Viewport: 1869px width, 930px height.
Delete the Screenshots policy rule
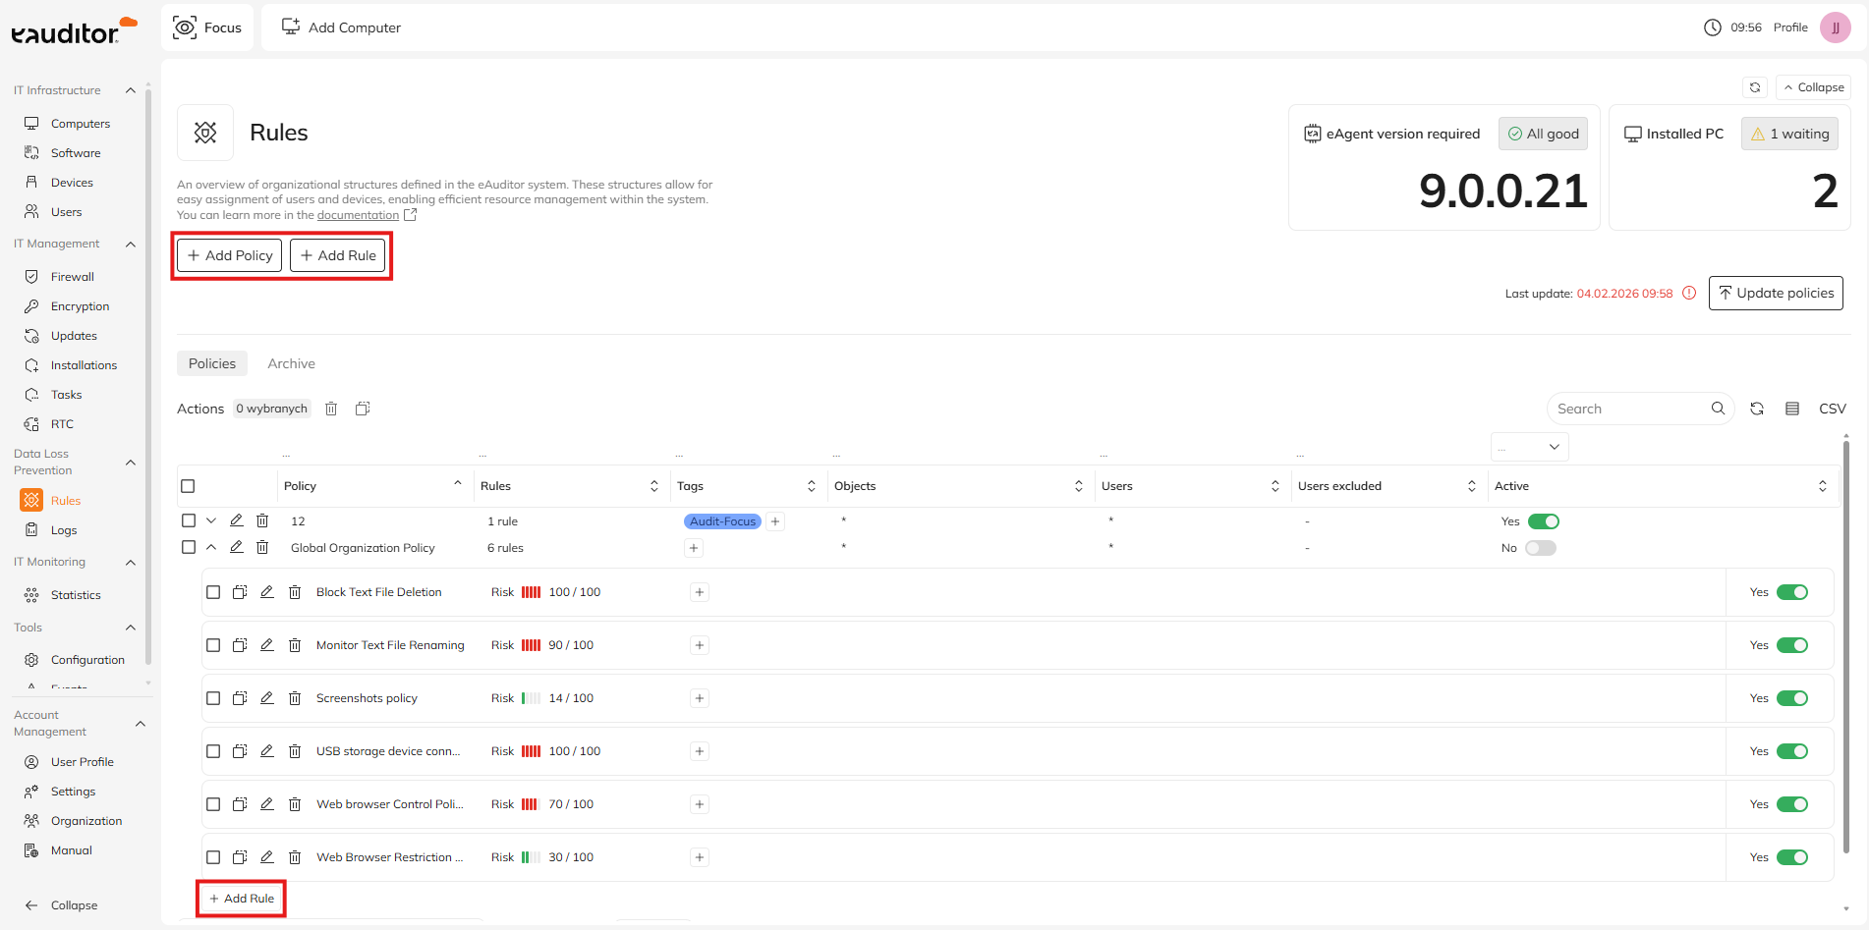295,698
